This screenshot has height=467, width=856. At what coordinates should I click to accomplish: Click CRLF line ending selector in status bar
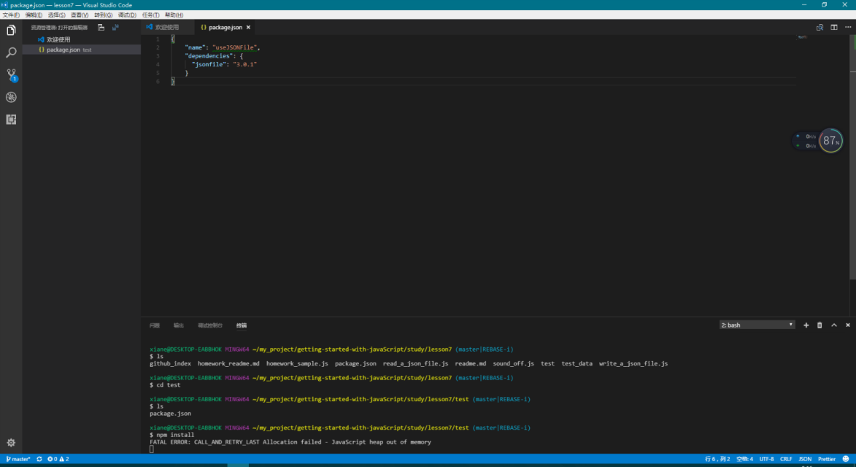point(786,459)
